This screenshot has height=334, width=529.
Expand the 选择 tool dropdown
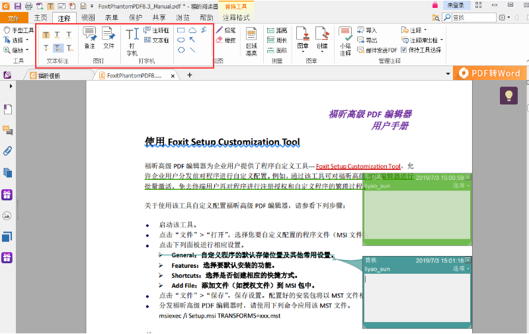(27, 40)
